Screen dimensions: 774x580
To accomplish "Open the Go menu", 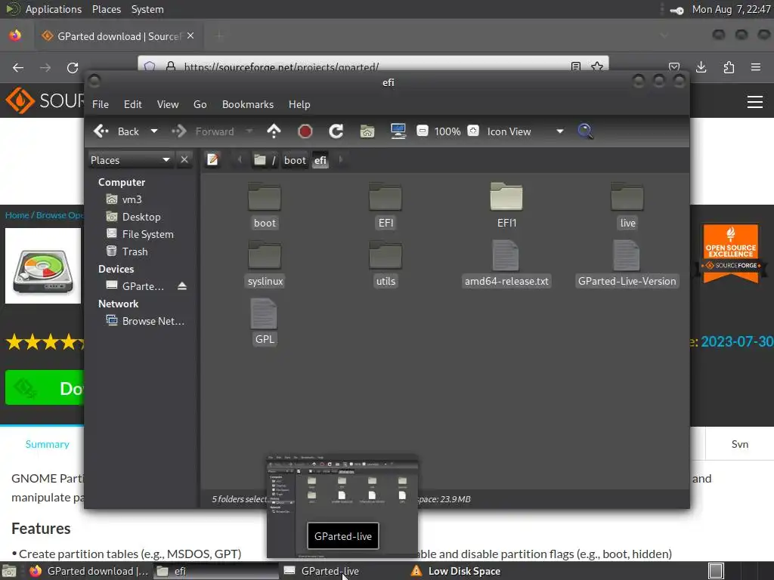I will tap(200, 104).
